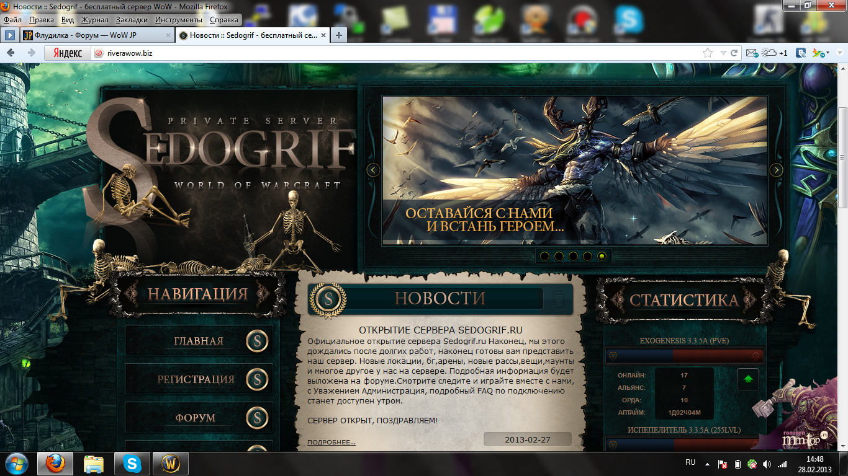Open the Правка menu
Viewport: 848px width, 476px height.
[x=42, y=20]
